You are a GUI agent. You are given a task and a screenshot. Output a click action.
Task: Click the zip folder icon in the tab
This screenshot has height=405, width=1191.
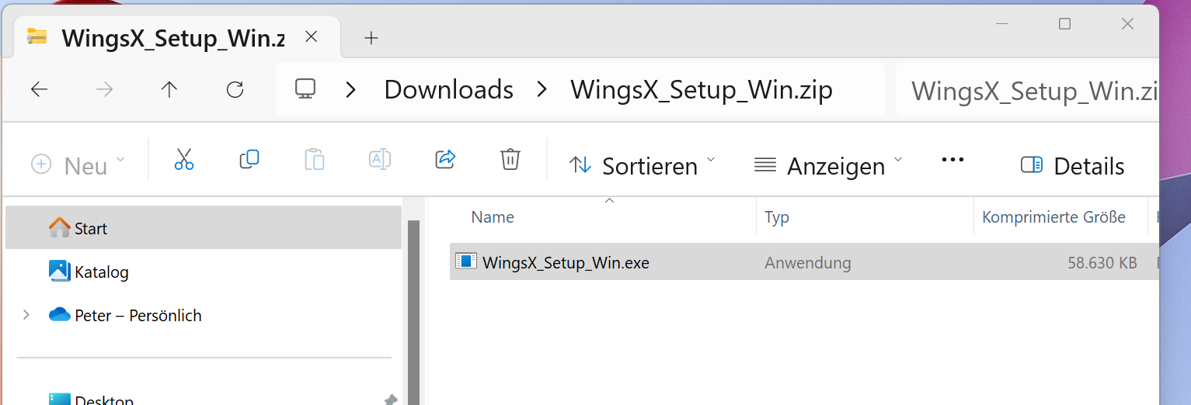pos(37,36)
